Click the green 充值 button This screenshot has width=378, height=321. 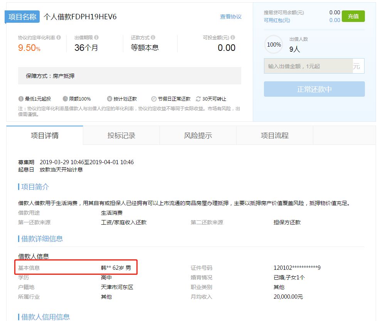[x=353, y=16]
